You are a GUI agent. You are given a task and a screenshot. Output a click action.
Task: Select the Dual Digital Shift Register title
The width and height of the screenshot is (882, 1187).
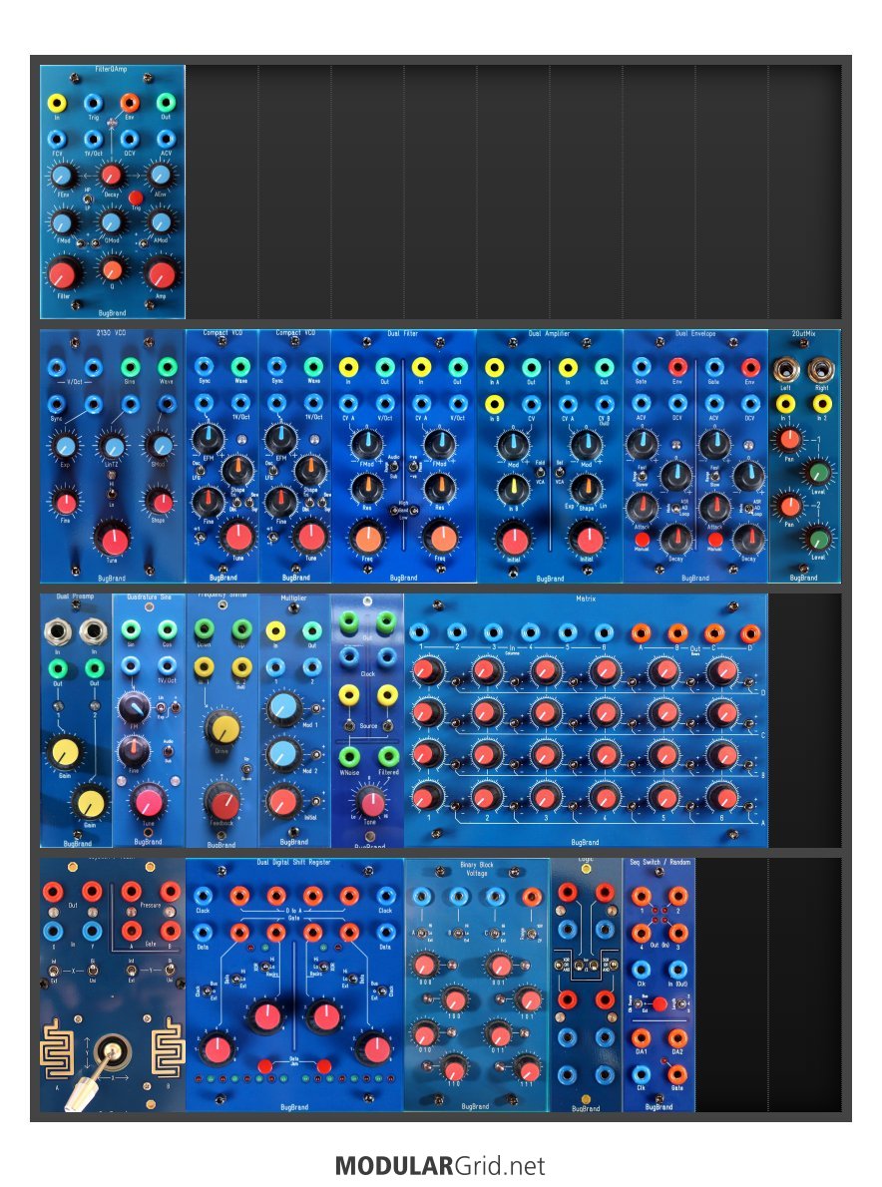[x=293, y=862]
